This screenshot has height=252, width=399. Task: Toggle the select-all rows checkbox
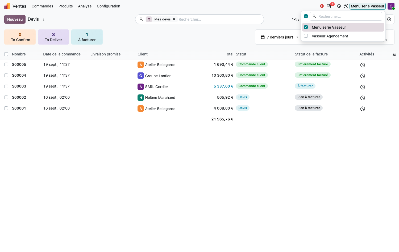(6, 54)
